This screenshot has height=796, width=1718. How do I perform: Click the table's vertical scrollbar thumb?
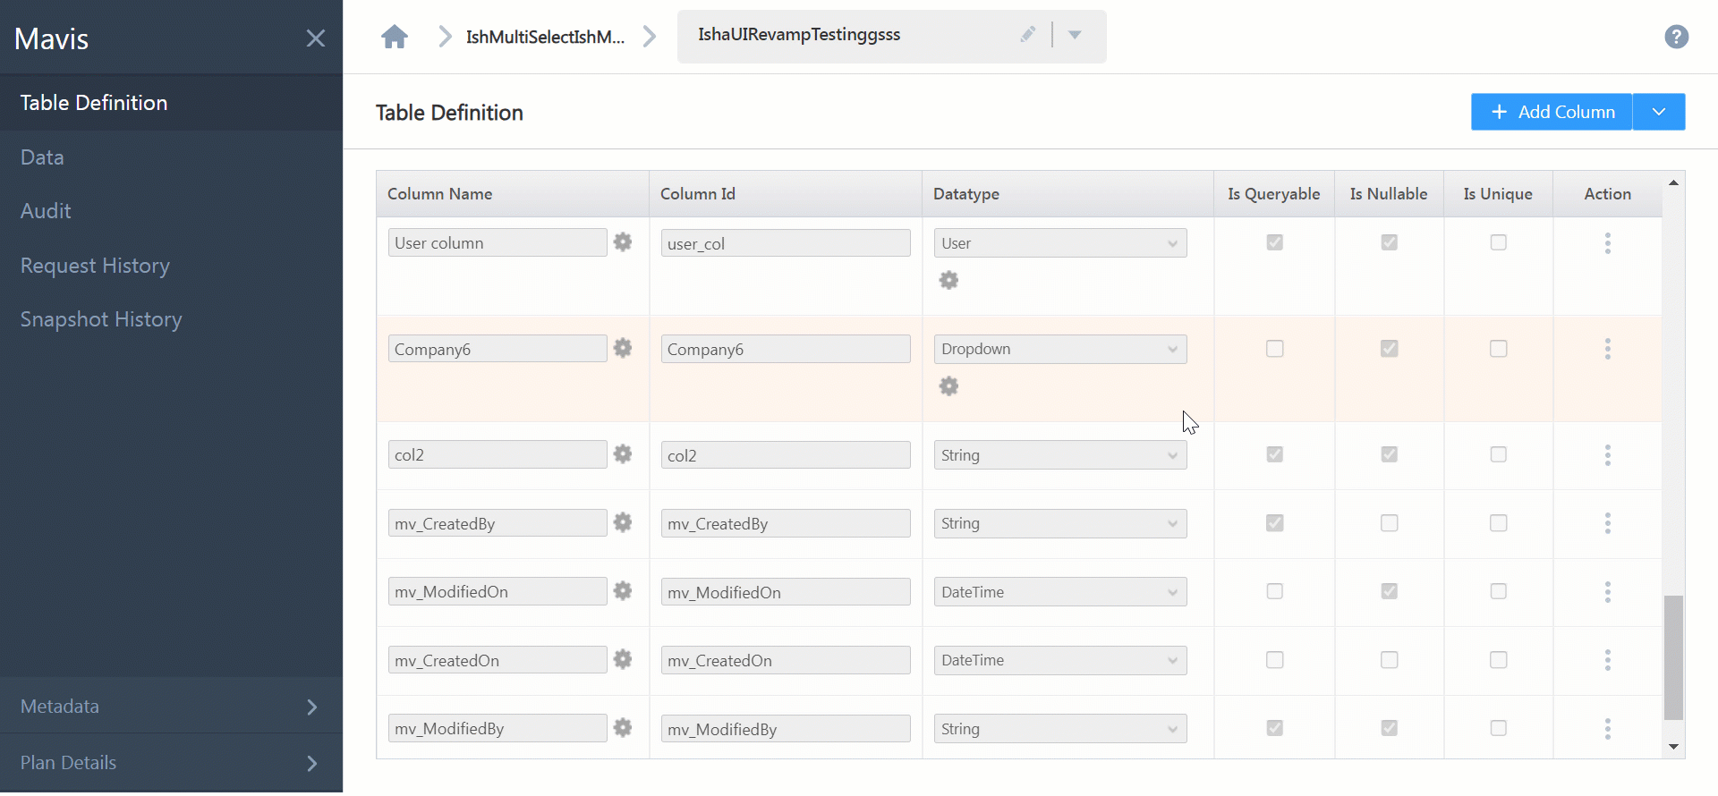click(1673, 657)
